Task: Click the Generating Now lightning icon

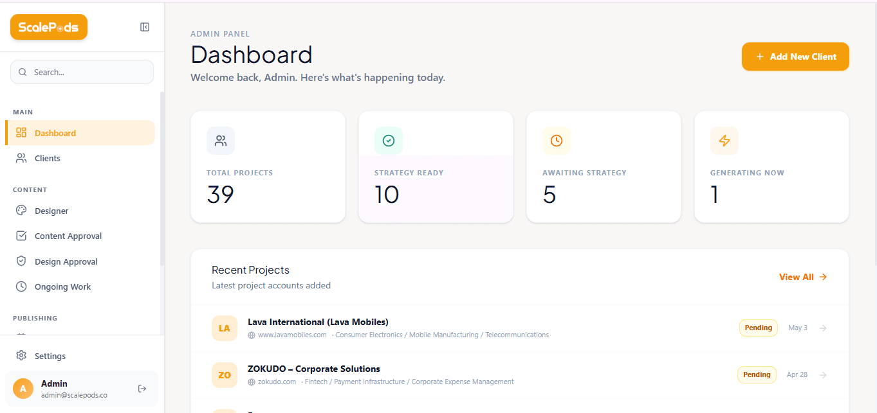Action: [725, 141]
